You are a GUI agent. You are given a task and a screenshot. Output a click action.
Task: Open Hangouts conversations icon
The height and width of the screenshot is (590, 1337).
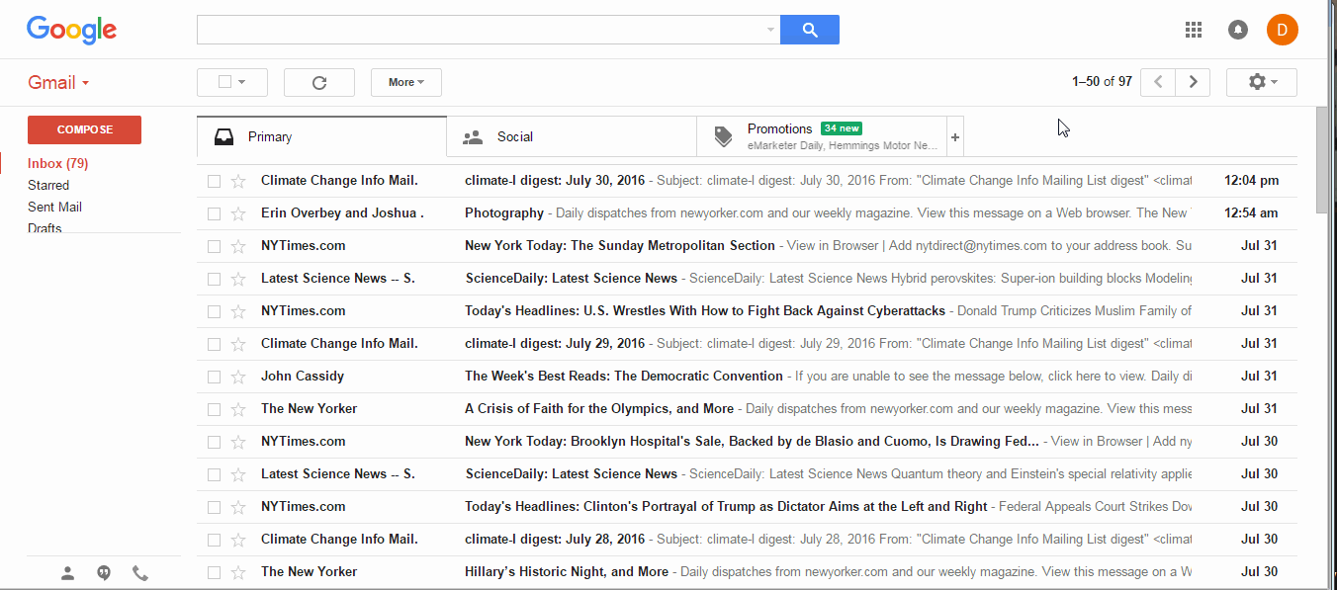(x=104, y=572)
